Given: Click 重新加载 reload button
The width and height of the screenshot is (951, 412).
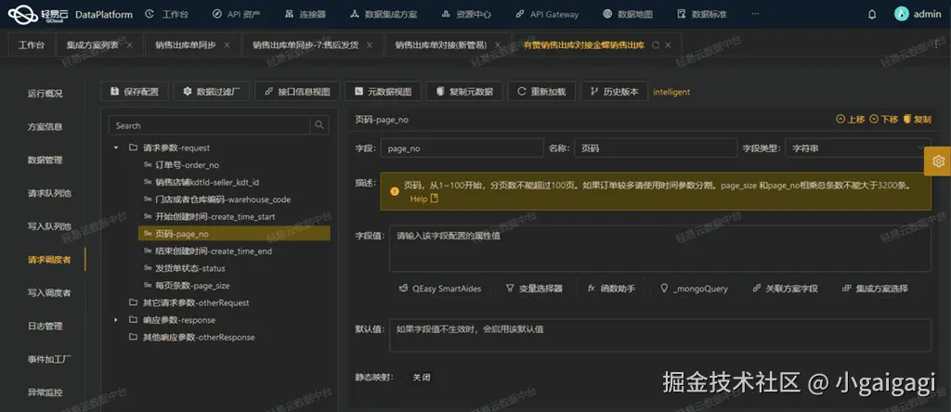Looking at the screenshot, I should (541, 92).
